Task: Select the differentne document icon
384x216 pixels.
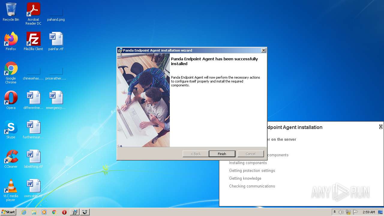Action: click(33, 100)
